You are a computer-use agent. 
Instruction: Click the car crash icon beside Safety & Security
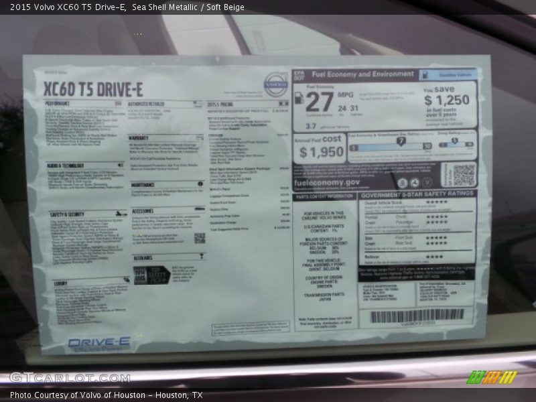[121, 214]
